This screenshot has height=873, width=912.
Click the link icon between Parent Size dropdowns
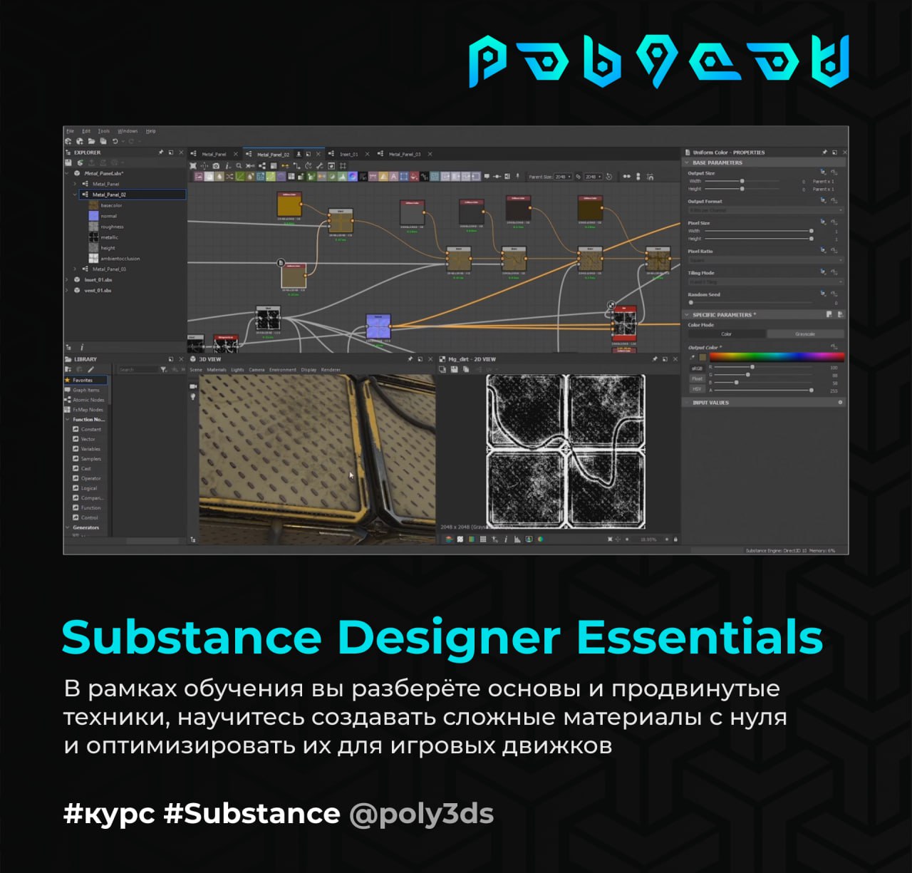tap(578, 176)
